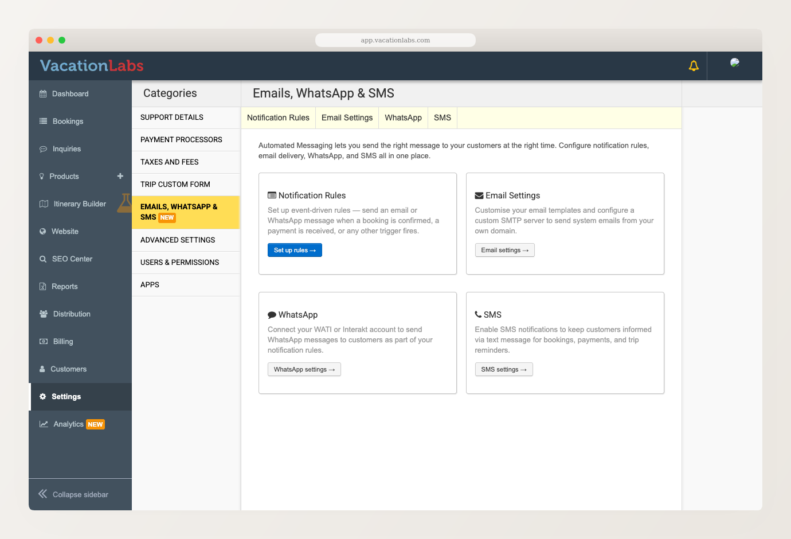Click the WhatsApp settings button

click(304, 369)
